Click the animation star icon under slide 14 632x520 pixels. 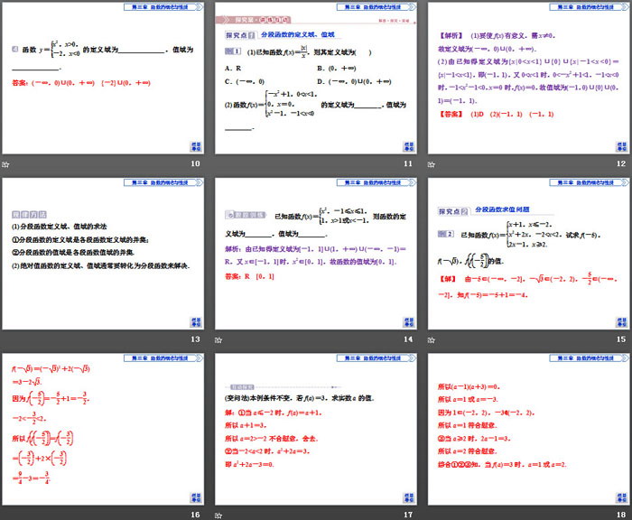click(219, 339)
